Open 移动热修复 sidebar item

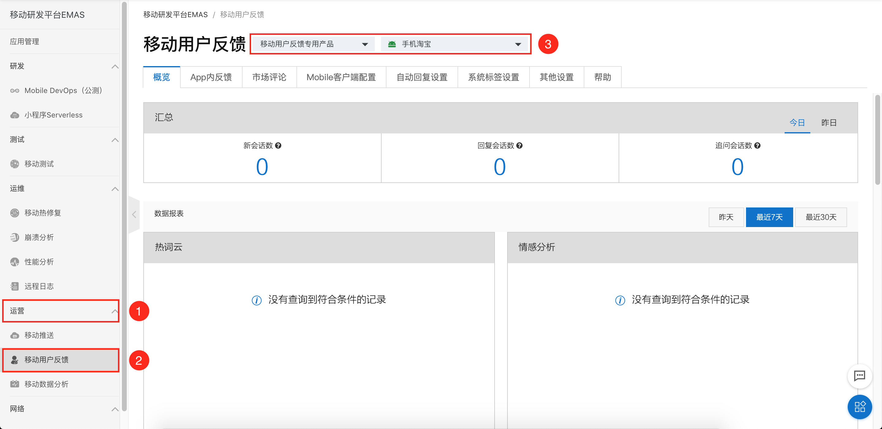pos(60,213)
